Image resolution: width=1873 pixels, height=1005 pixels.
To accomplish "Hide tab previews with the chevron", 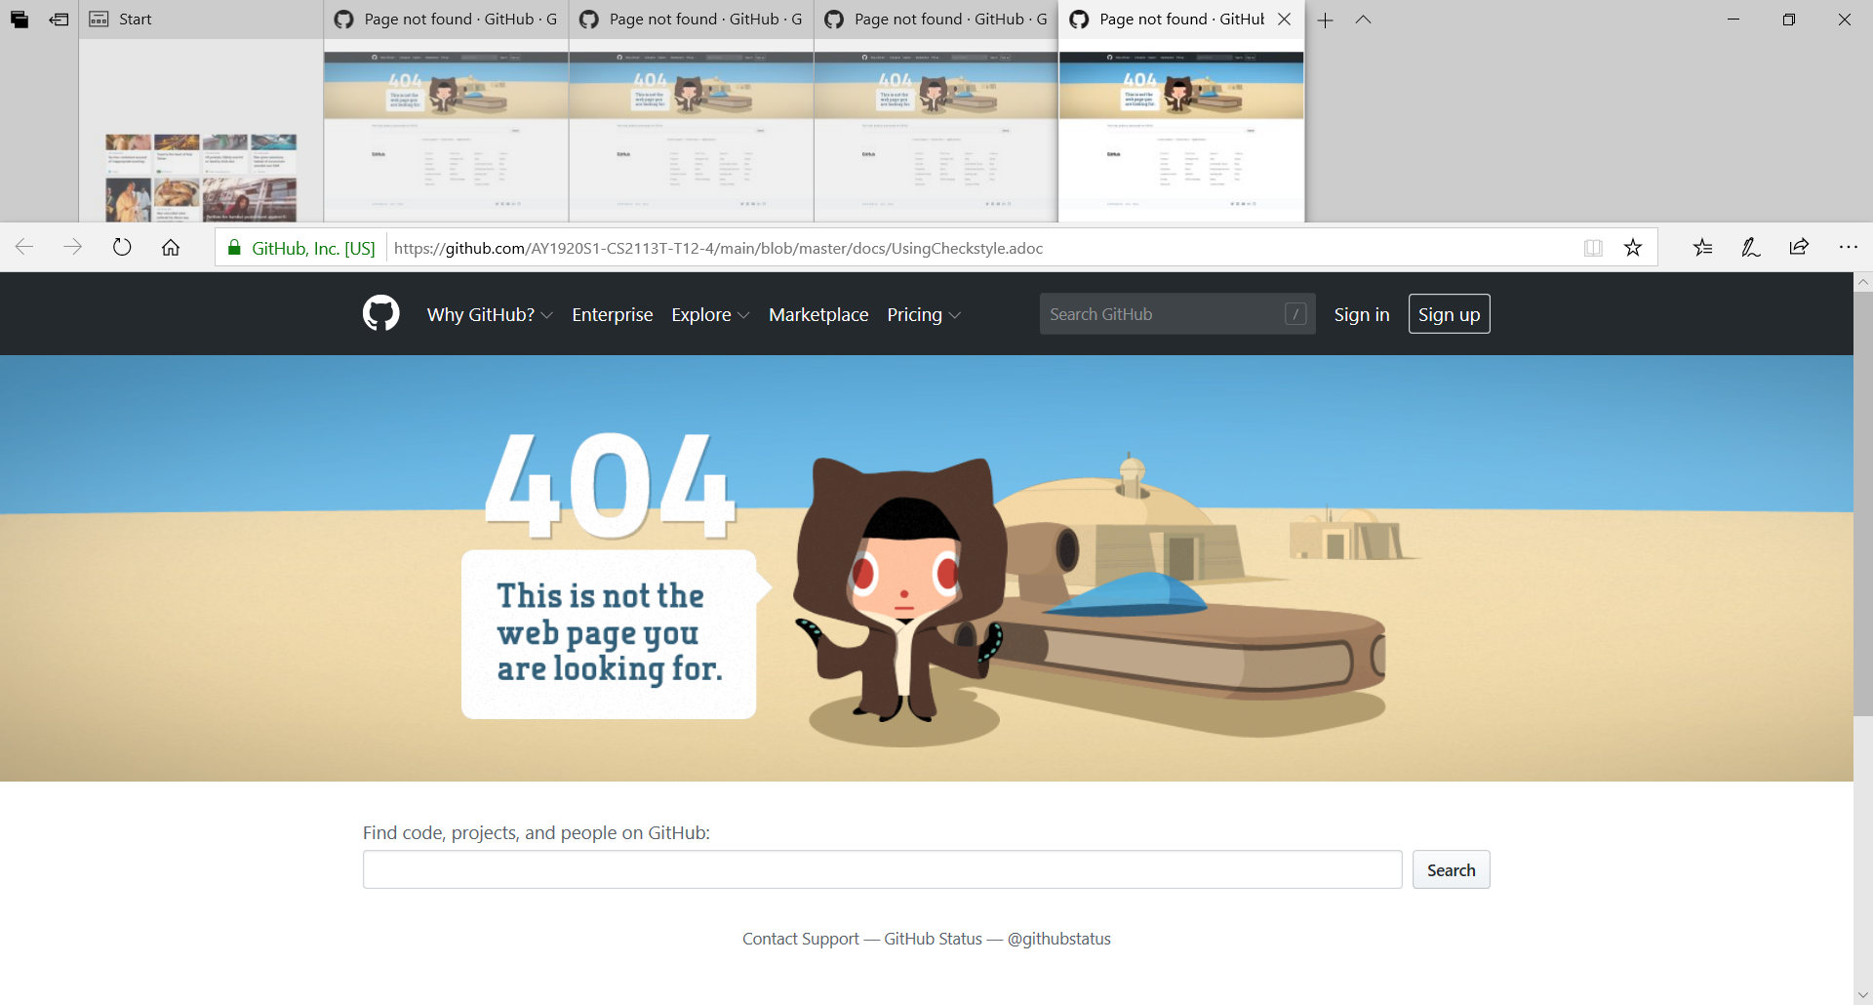I will click(1364, 20).
